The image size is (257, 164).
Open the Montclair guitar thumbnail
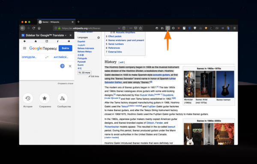coord(189,84)
